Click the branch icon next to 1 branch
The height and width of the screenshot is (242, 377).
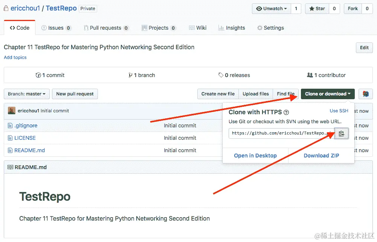[x=130, y=75]
